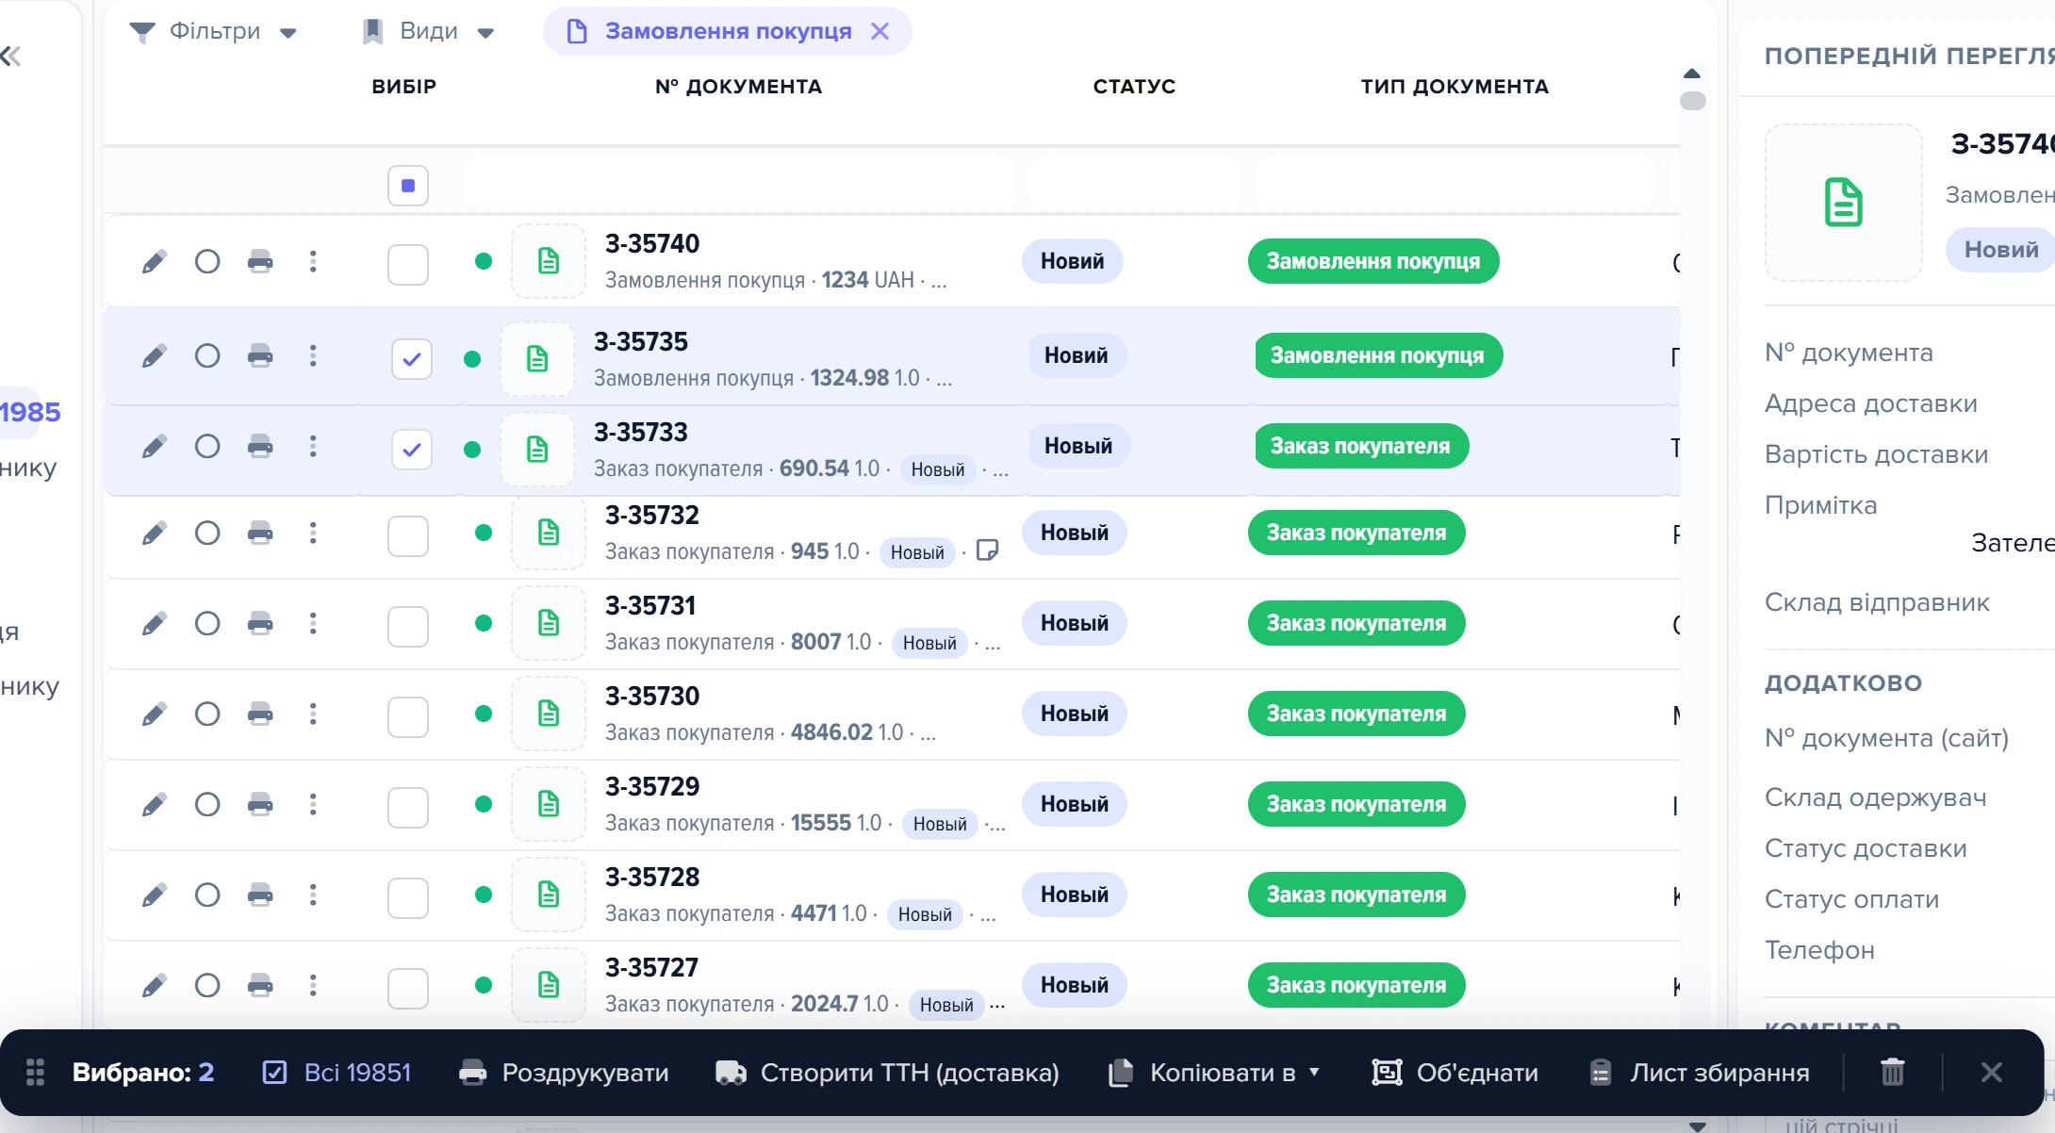Open note icon in order 3-35732 row

coord(987,550)
